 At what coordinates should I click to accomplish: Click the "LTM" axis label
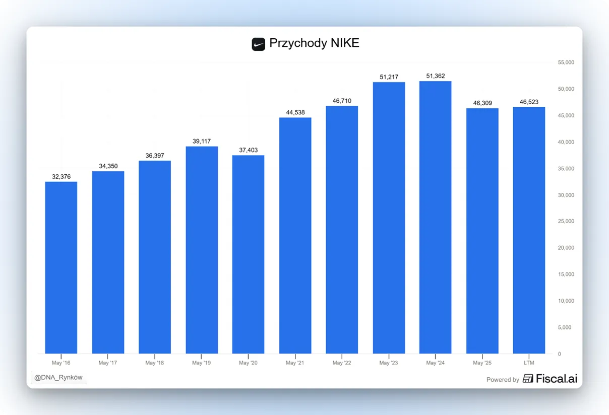(x=529, y=363)
